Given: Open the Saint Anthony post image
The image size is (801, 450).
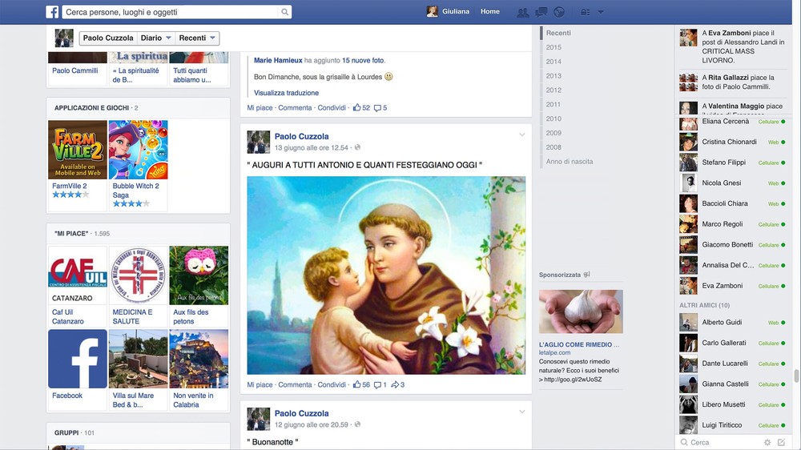Looking at the screenshot, I should click(x=386, y=275).
